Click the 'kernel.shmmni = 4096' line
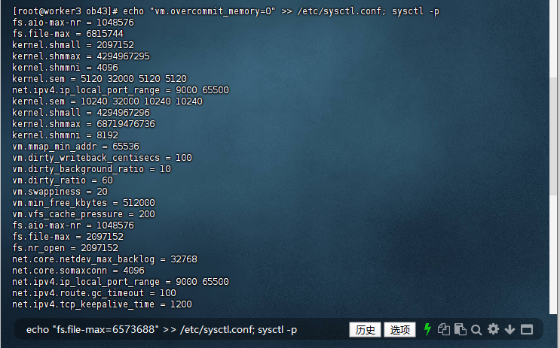 65,68
